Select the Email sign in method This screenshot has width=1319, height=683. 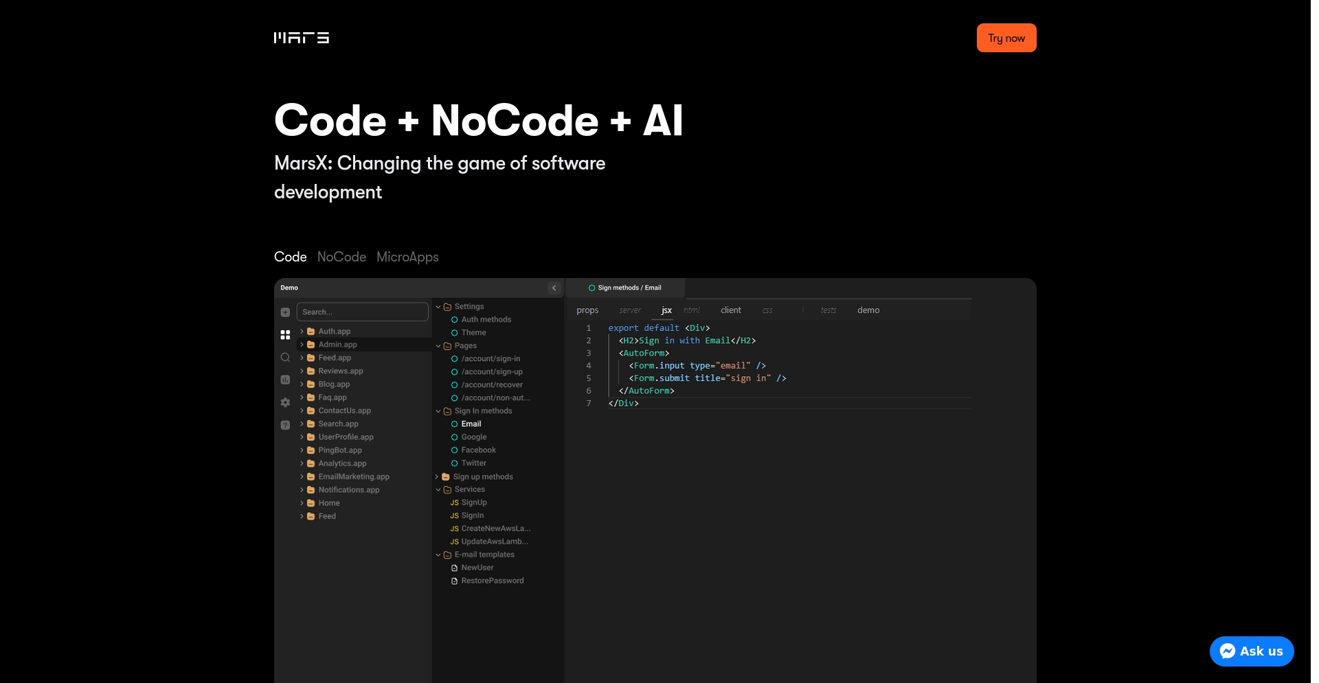471,424
